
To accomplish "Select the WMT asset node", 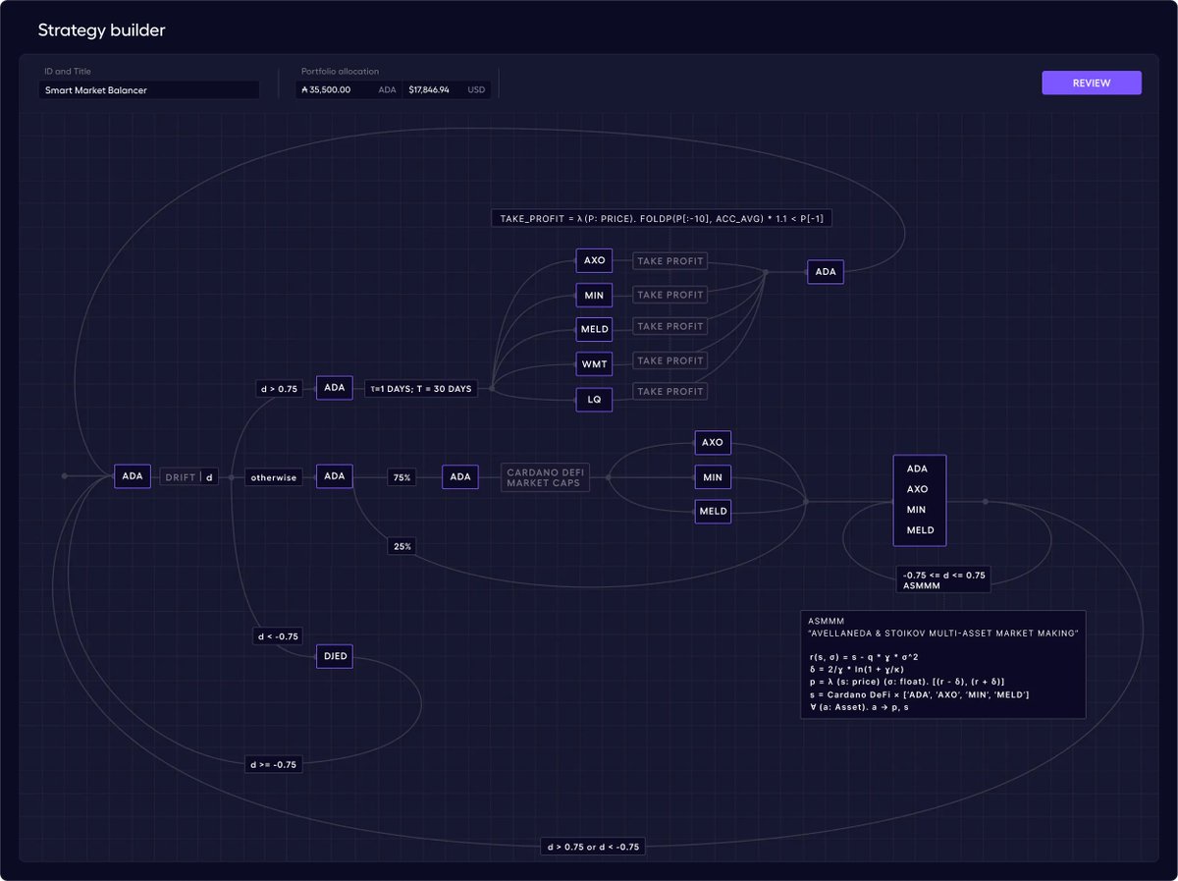I will point(595,364).
